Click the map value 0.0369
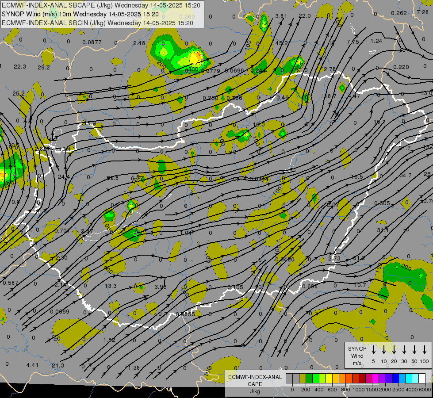 [60, 312]
